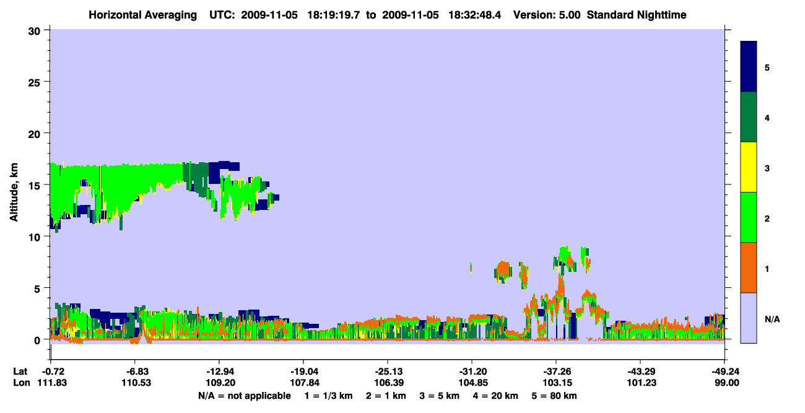
Task: Click the dark green colorbar segment labeled 4
Action: (x=749, y=117)
